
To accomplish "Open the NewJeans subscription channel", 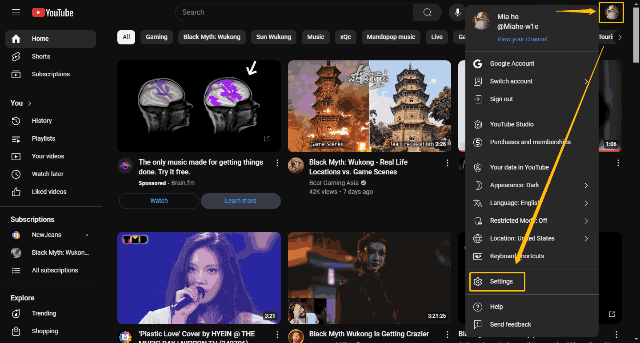I will 51,235.
